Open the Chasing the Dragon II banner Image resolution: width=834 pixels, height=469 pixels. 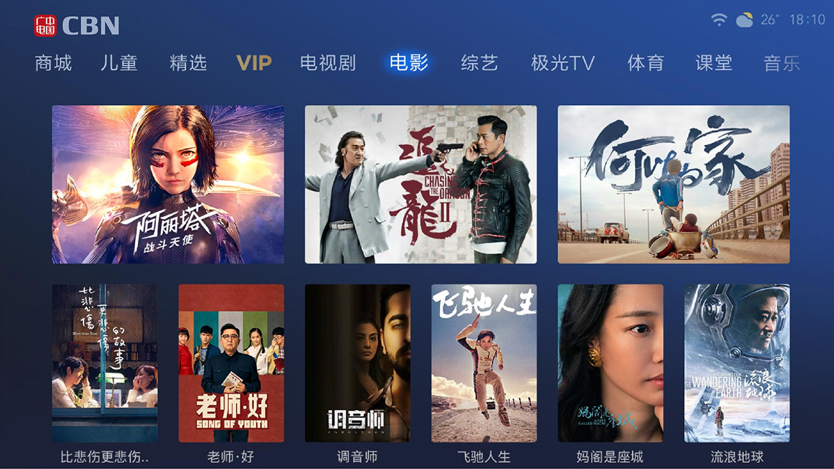[421, 184]
